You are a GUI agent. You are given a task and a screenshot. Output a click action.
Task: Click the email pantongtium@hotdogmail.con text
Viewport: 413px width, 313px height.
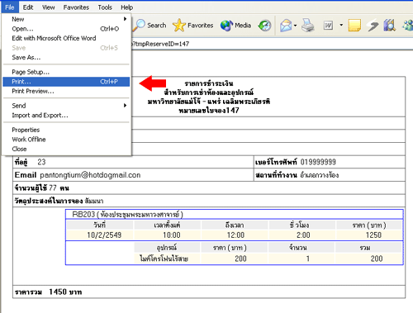[x=90, y=175]
